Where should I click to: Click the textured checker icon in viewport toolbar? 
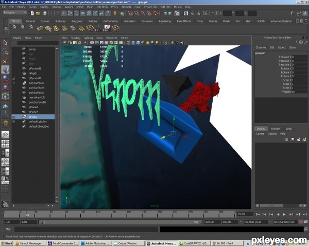coord(143,43)
